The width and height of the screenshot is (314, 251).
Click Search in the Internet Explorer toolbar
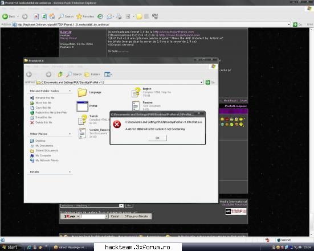(66, 17)
